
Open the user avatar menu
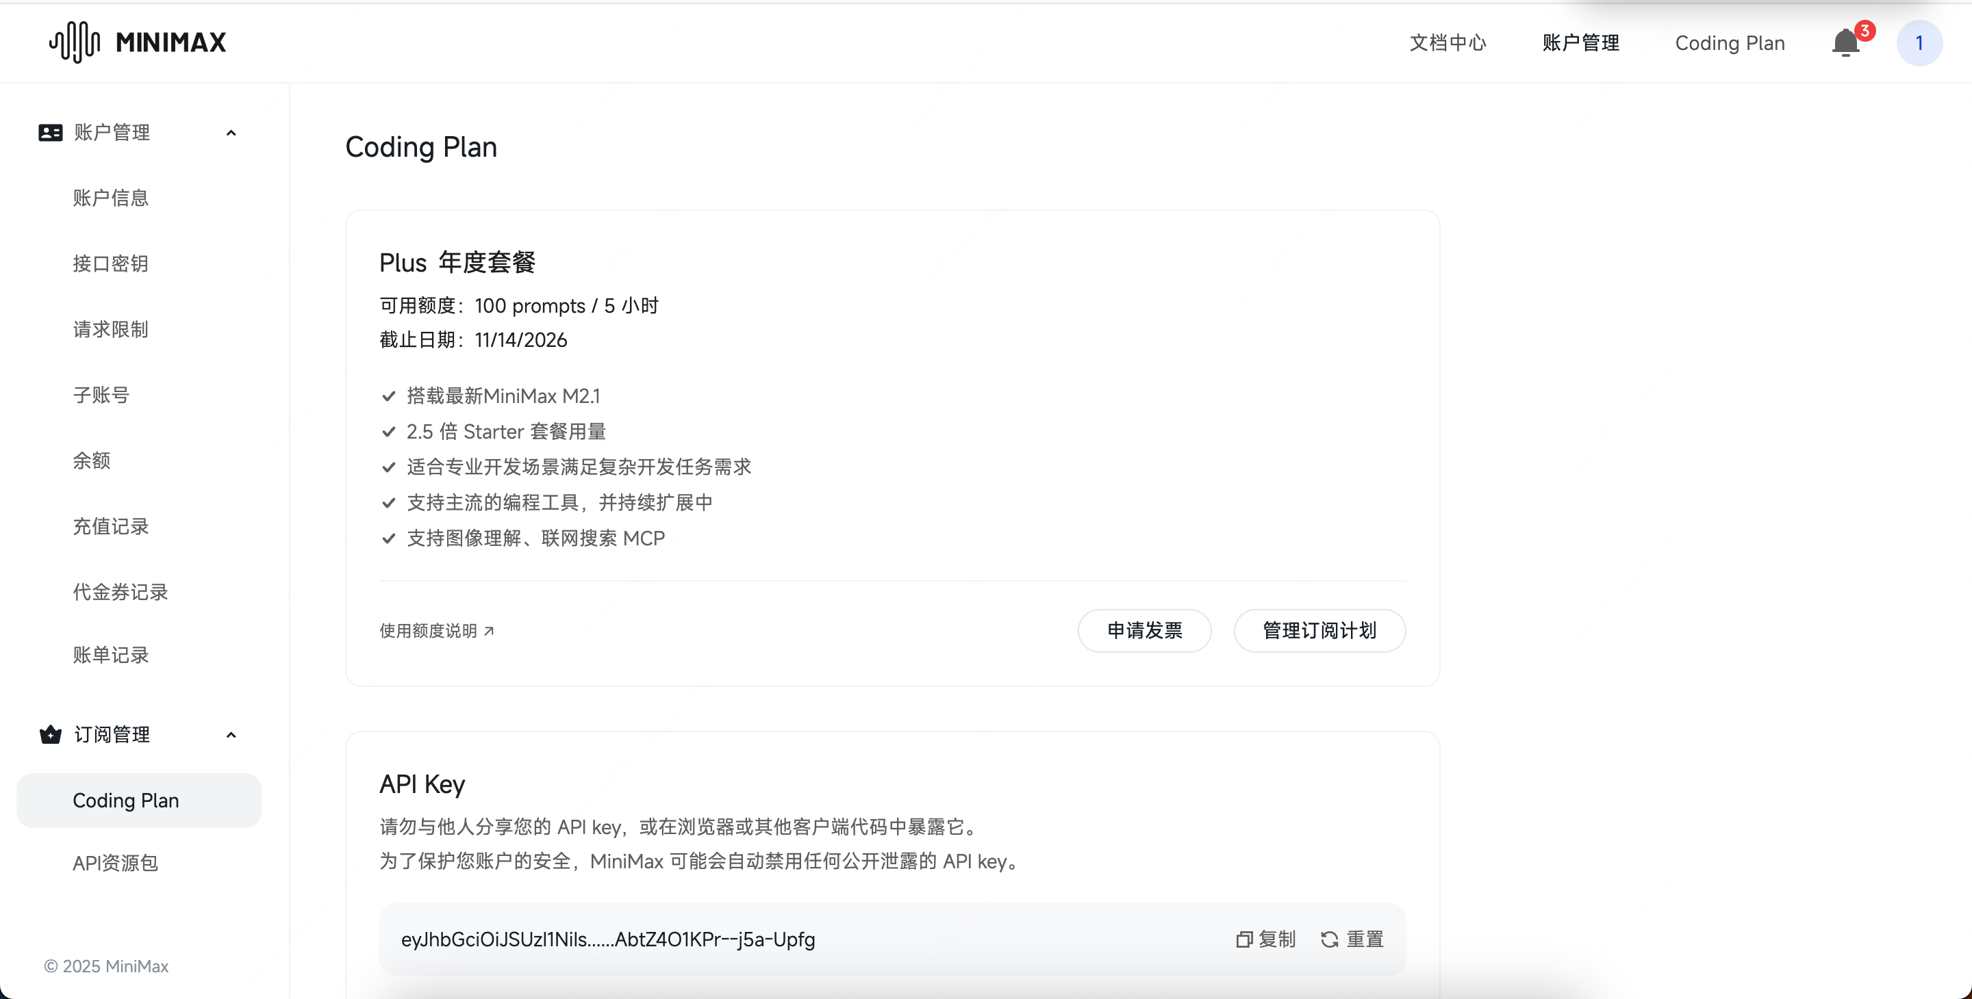[1919, 43]
